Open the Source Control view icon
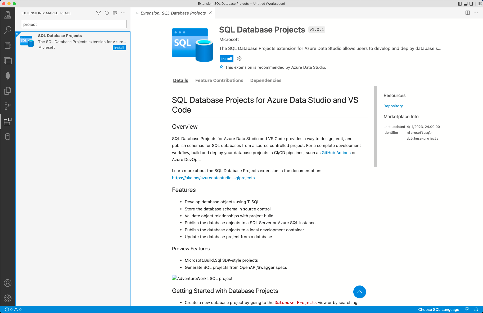 8,106
